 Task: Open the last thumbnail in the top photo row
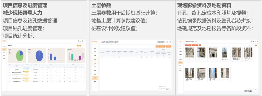(x=248, y=53)
